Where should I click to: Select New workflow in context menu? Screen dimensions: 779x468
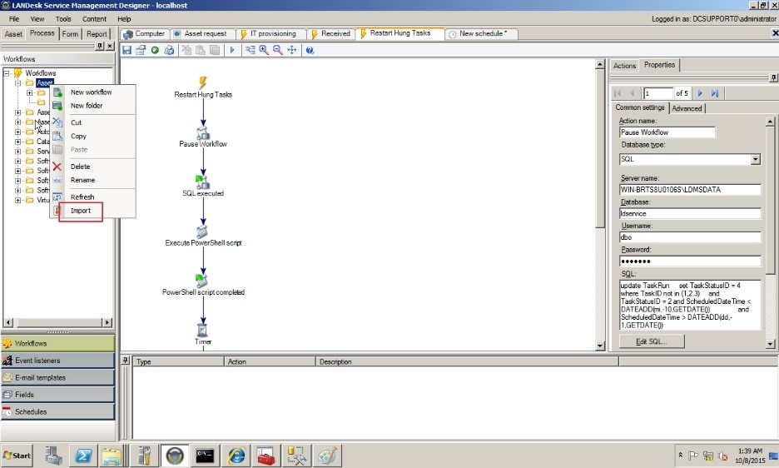91,92
